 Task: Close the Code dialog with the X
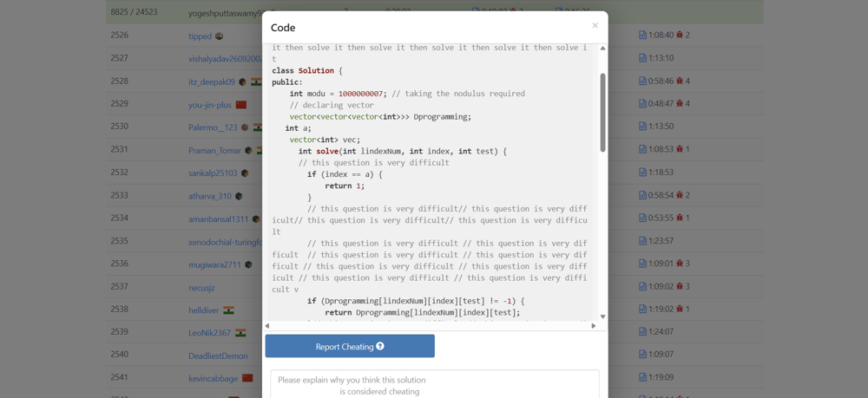(595, 26)
